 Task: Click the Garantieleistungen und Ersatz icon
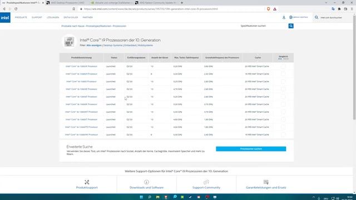click(x=266, y=182)
